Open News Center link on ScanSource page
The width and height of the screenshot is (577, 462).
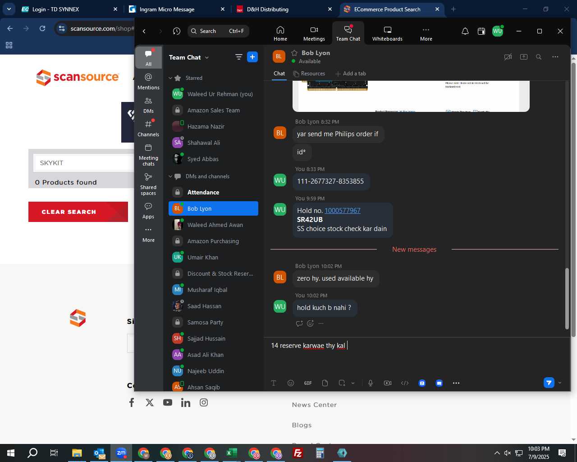tap(314, 405)
